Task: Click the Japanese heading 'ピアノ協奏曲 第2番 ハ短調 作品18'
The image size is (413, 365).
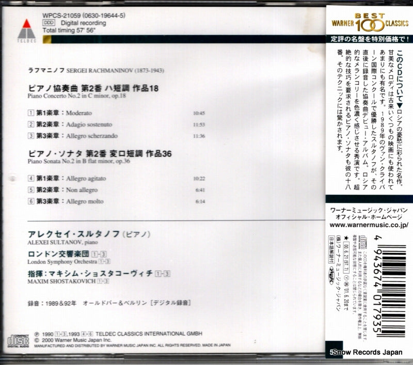Action: (x=93, y=88)
